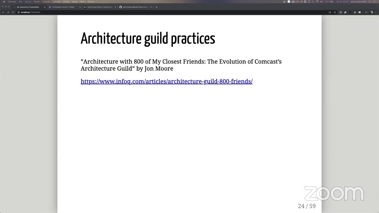Close the Christopher Kocel Twitter tab
Screen dimensions: 379x213
click(x=80, y=7)
